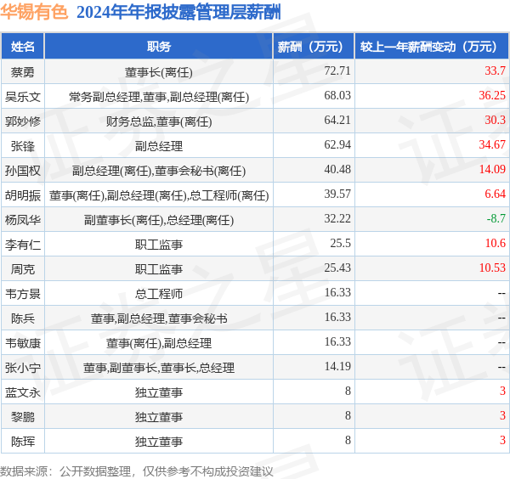Click position 副董事长(离任),总经理(离任)
The height and width of the screenshot is (479, 510).
(159, 220)
